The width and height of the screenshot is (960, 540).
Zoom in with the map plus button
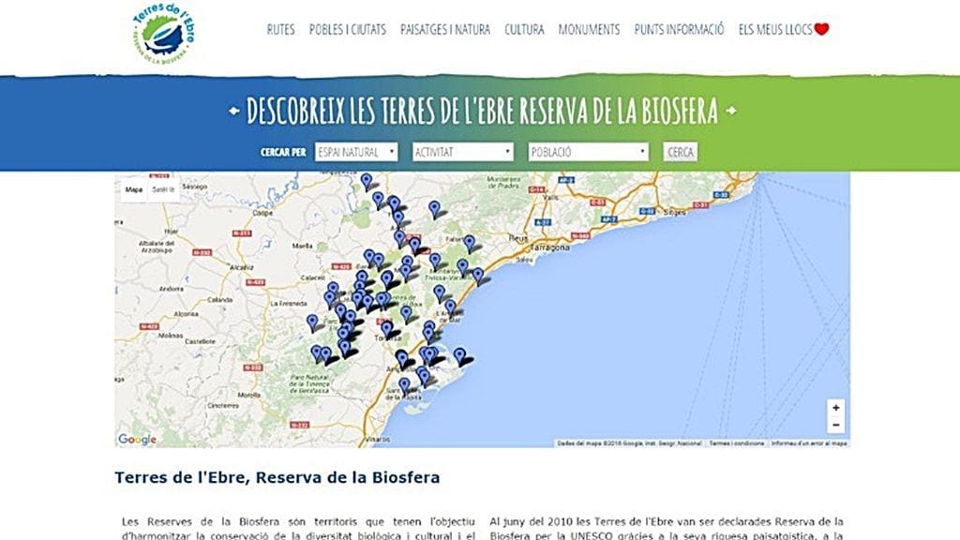835,408
